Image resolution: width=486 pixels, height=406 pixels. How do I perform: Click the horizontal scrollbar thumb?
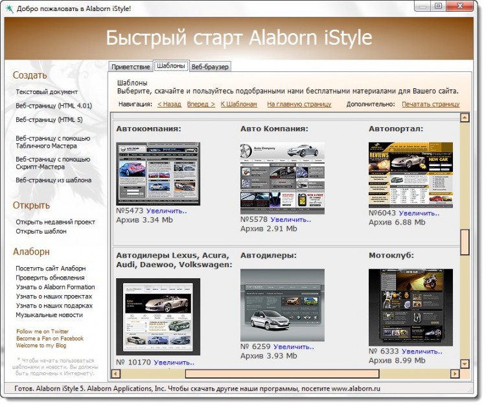pyautogui.click(x=282, y=374)
